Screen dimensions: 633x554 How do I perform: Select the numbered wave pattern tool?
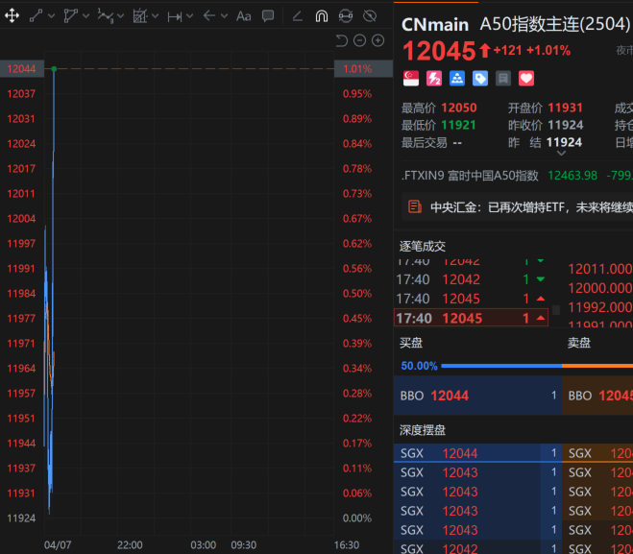coord(105,16)
